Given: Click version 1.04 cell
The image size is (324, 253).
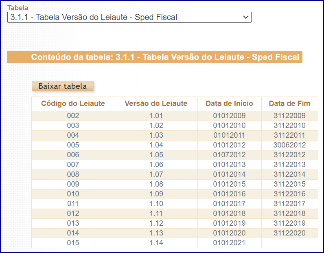Looking at the screenshot, I should point(156,145).
